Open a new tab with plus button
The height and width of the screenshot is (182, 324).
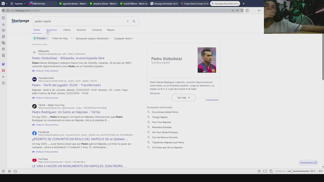click(244, 4)
